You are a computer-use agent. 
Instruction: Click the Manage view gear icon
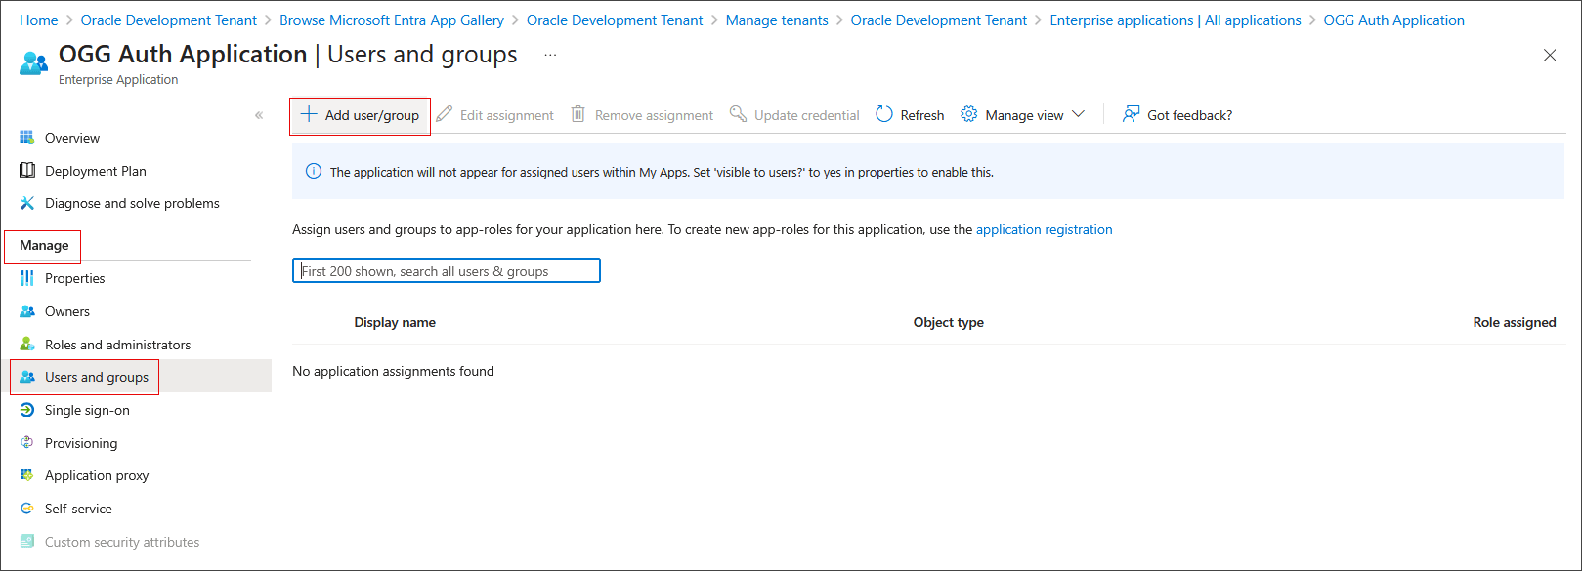(969, 114)
